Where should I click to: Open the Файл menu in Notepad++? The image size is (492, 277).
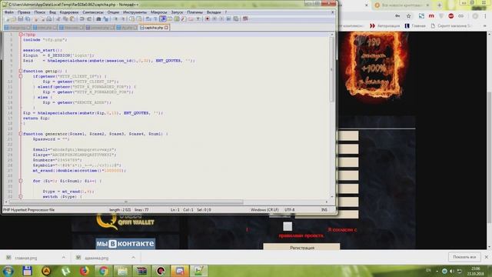tap(8, 12)
